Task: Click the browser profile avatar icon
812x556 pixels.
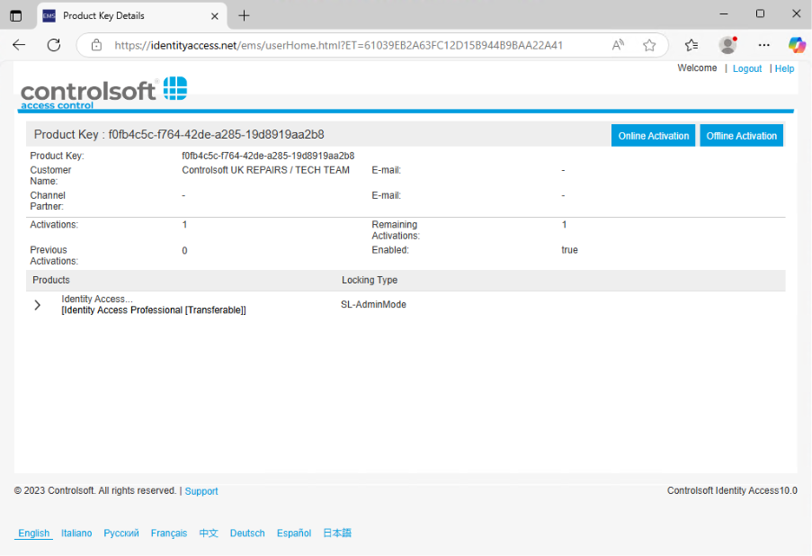Action: (727, 45)
